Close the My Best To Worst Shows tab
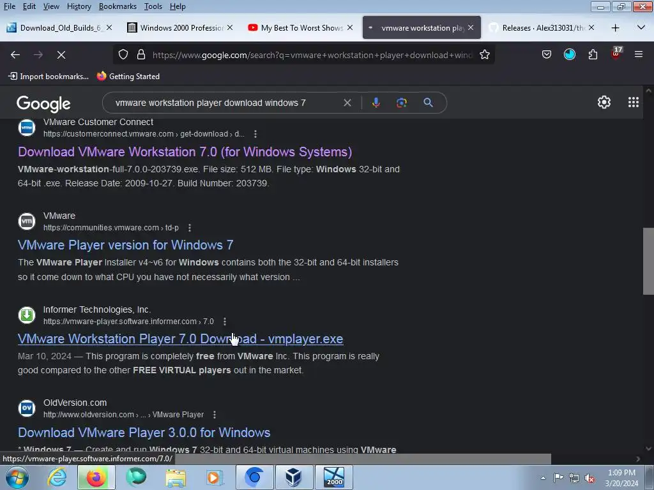The image size is (654, 490). tap(349, 27)
